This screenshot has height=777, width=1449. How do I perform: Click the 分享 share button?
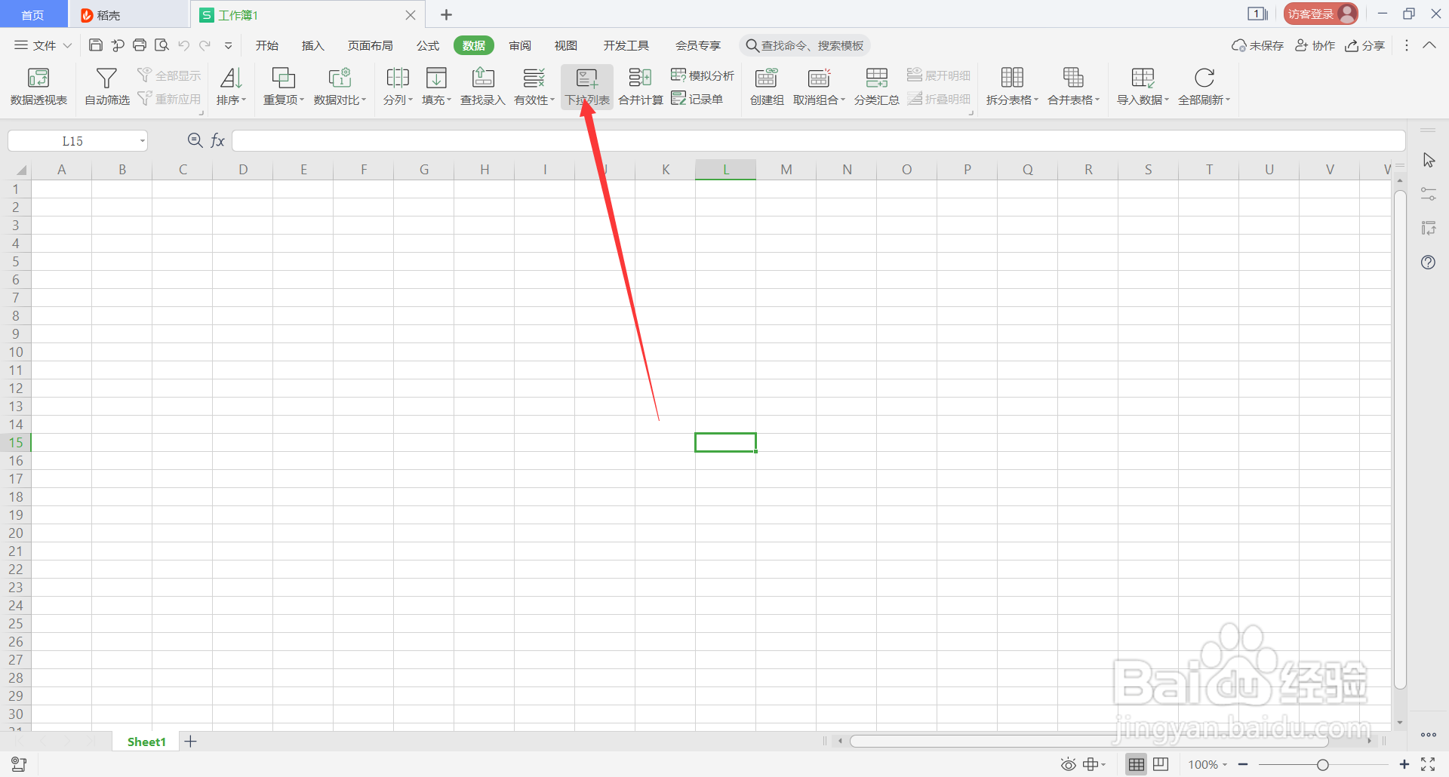(x=1364, y=45)
